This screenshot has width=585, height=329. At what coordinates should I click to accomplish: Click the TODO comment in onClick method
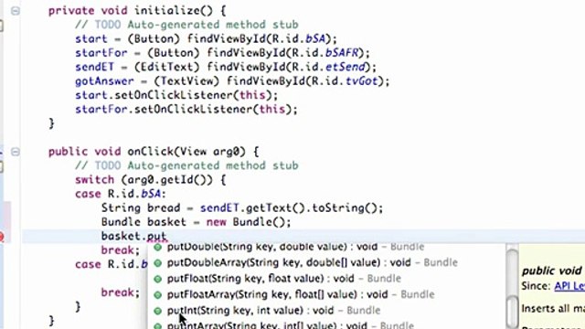click(x=186, y=165)
